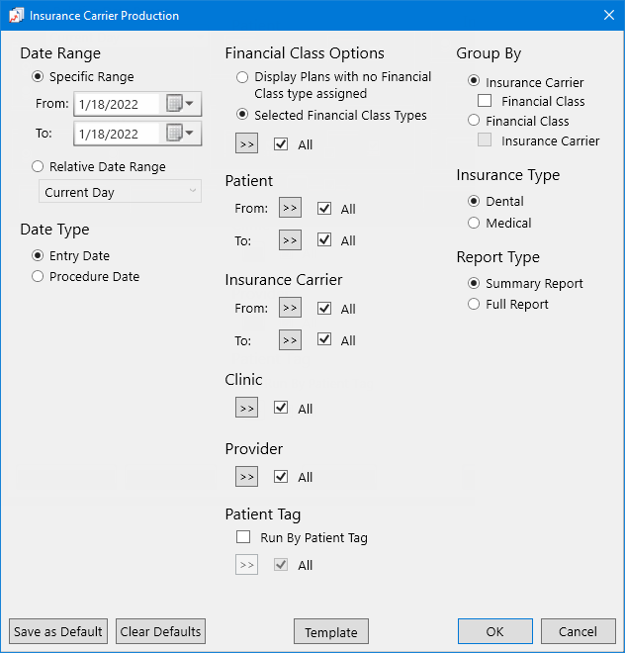Toggle Provider All checkbox
Viewport: 625px width, 653px height.
281,477
